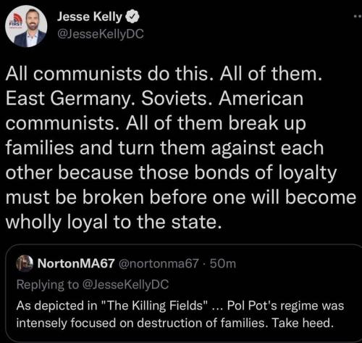This screenshot has height=343, width=362.
Task: Click "wholly loyal to the state." line
Action: click(x=114, y=222)
